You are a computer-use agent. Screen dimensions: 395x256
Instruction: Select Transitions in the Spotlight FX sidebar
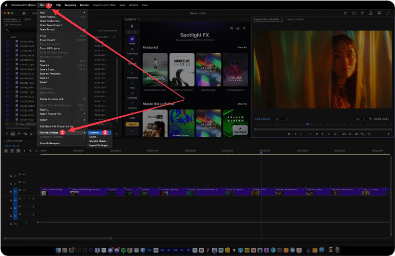click(132, 75)
